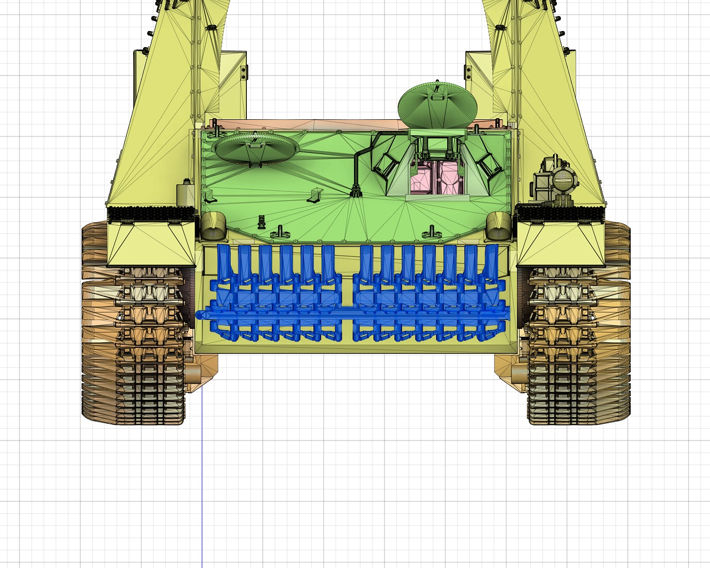
Task: Click the pink component inside the open hatch
Action: point(436,179)
